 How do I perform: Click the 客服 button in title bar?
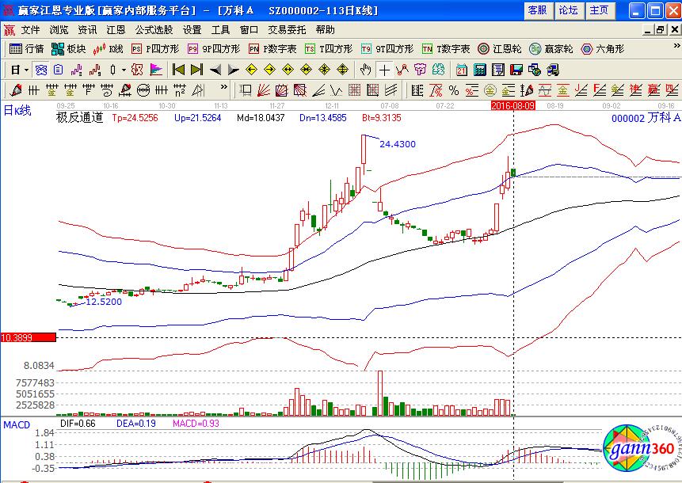[x=537, y=10]
